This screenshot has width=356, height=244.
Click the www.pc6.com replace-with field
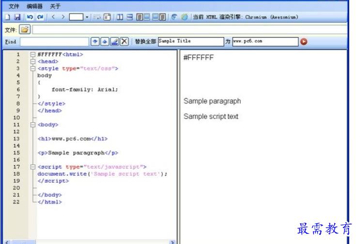pyautogui.click(x=265, y=42)
